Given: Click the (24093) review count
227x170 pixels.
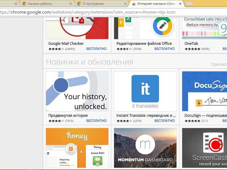Looking at the screenshot, I should click(70, 49).
